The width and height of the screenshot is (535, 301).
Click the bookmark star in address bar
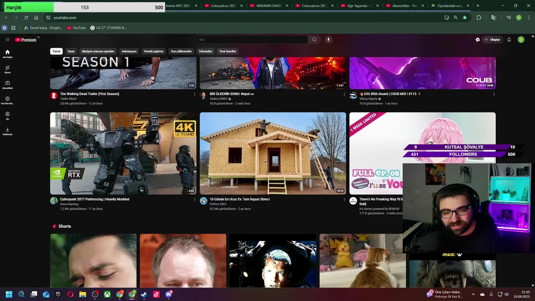[x=465, y=18]
